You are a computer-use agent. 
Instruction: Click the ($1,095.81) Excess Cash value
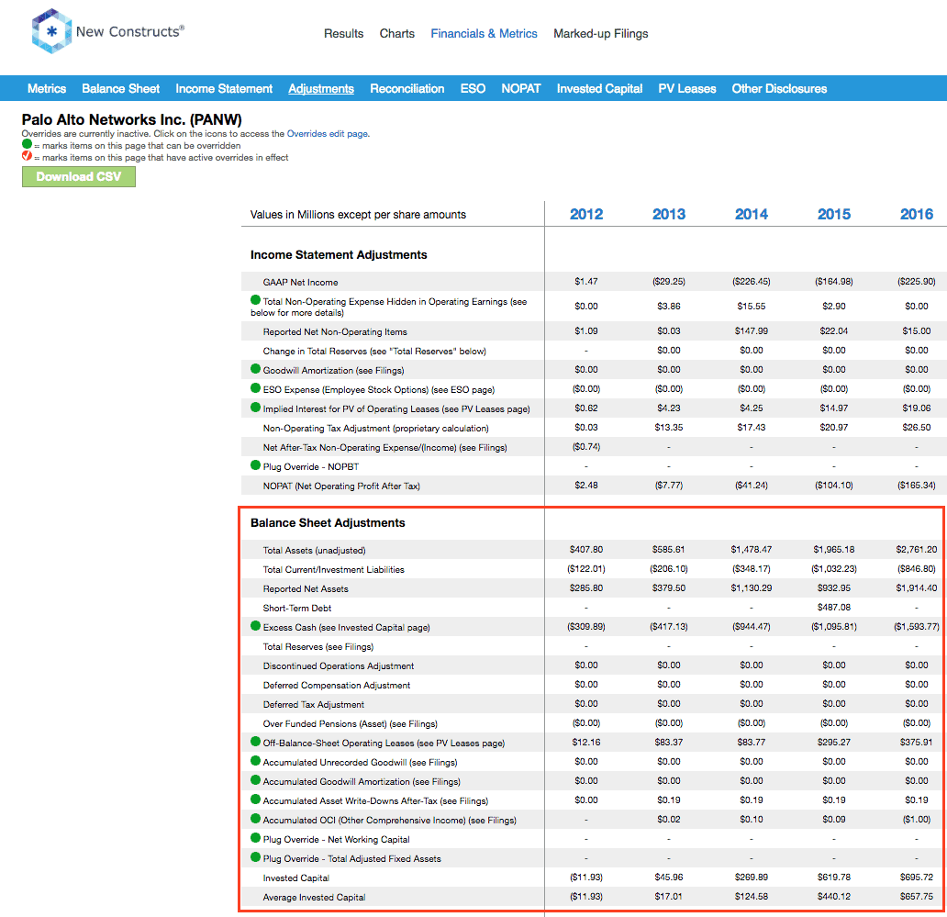[834, 626]
